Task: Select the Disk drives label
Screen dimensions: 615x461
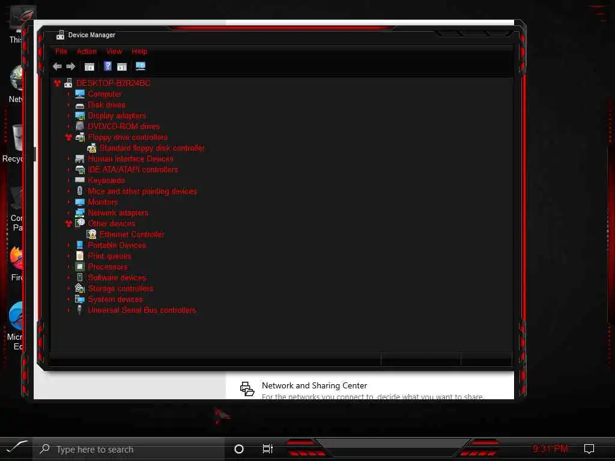Action: pyautogui.click(x=106, y=104)
